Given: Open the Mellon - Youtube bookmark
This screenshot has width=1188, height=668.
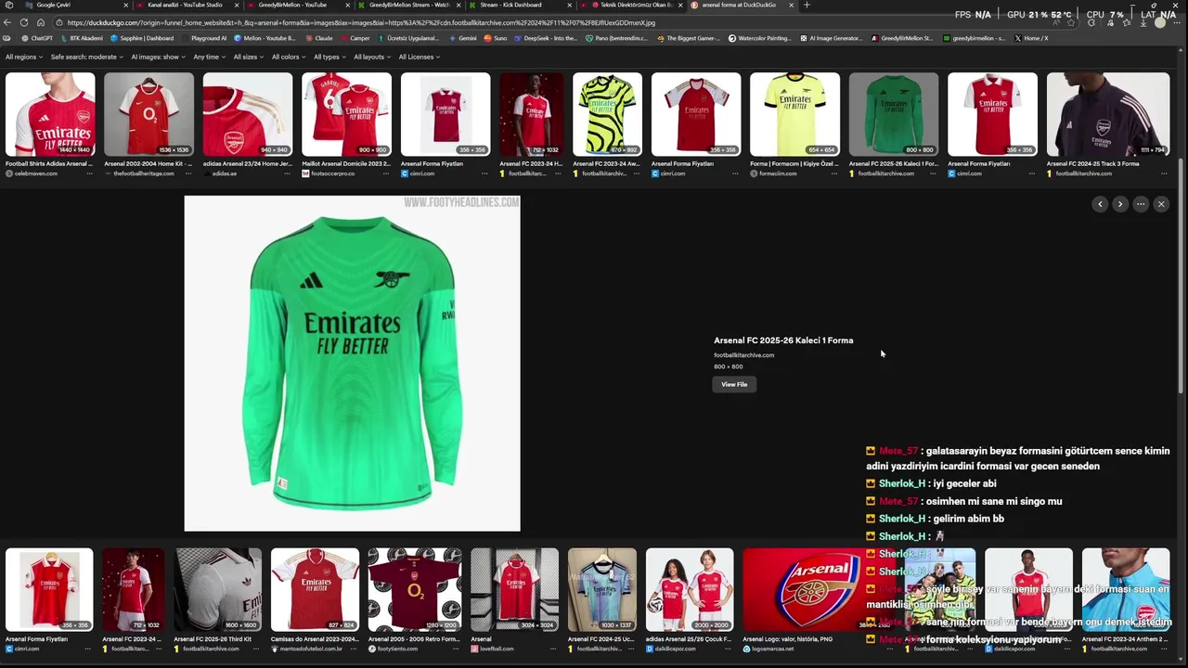Looking at the screenshot, I should 265,38.
